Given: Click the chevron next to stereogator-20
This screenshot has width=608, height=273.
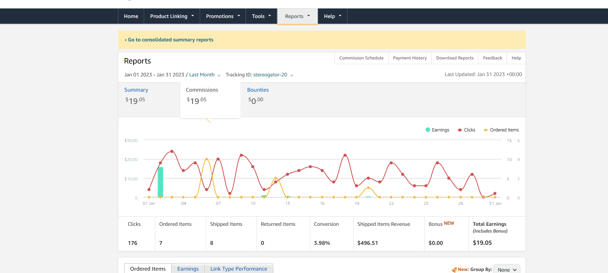Looking at the screenshot, I should click(292, 75).
